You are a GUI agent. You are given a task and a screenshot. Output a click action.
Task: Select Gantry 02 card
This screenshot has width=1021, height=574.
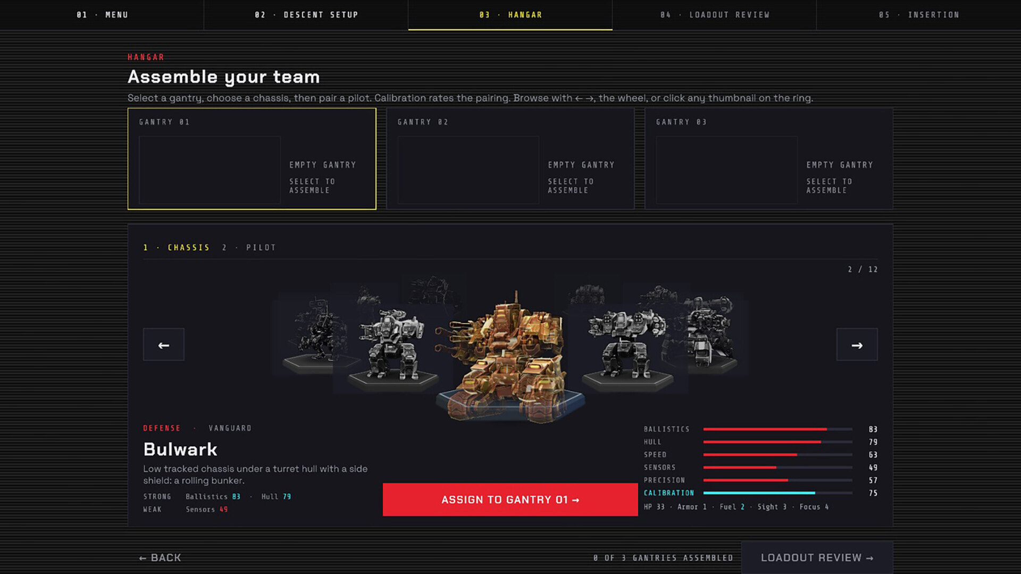[x=510, y=159]
